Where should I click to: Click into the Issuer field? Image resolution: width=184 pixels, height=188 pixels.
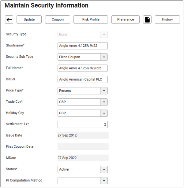coord(83,79)
